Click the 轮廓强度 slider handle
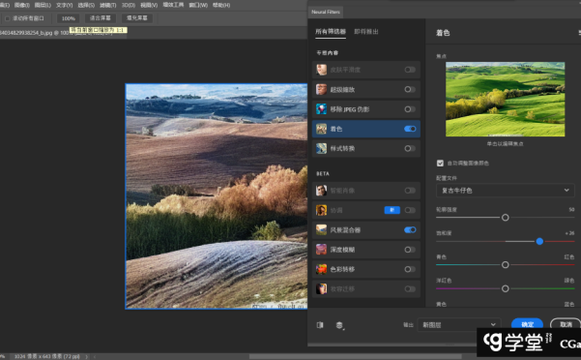Screen dimensions: 581x360 coord(505,218)
